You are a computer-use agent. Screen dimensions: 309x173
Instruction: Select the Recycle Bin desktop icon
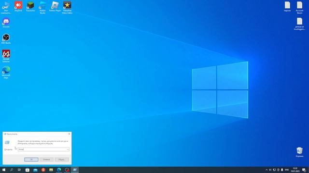point(299,152)
